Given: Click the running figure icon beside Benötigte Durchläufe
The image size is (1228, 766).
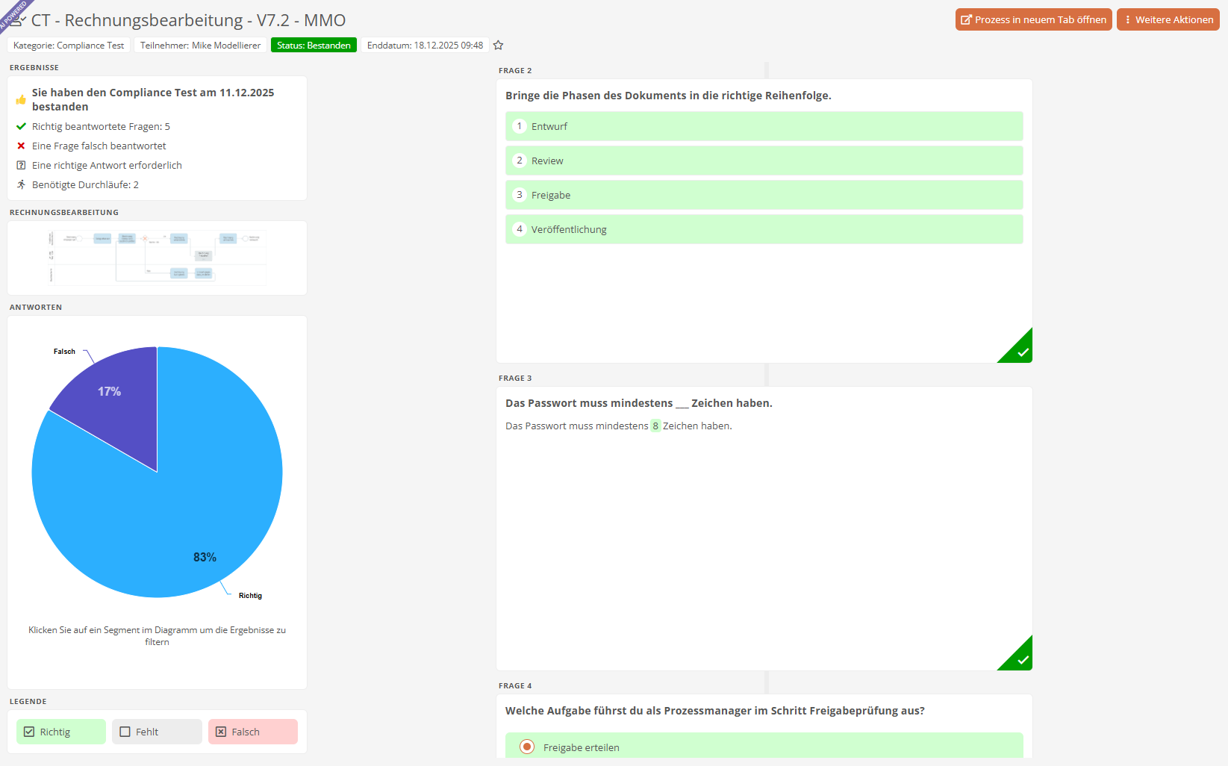Looking at the screenshot, I should tap(21, 185).
